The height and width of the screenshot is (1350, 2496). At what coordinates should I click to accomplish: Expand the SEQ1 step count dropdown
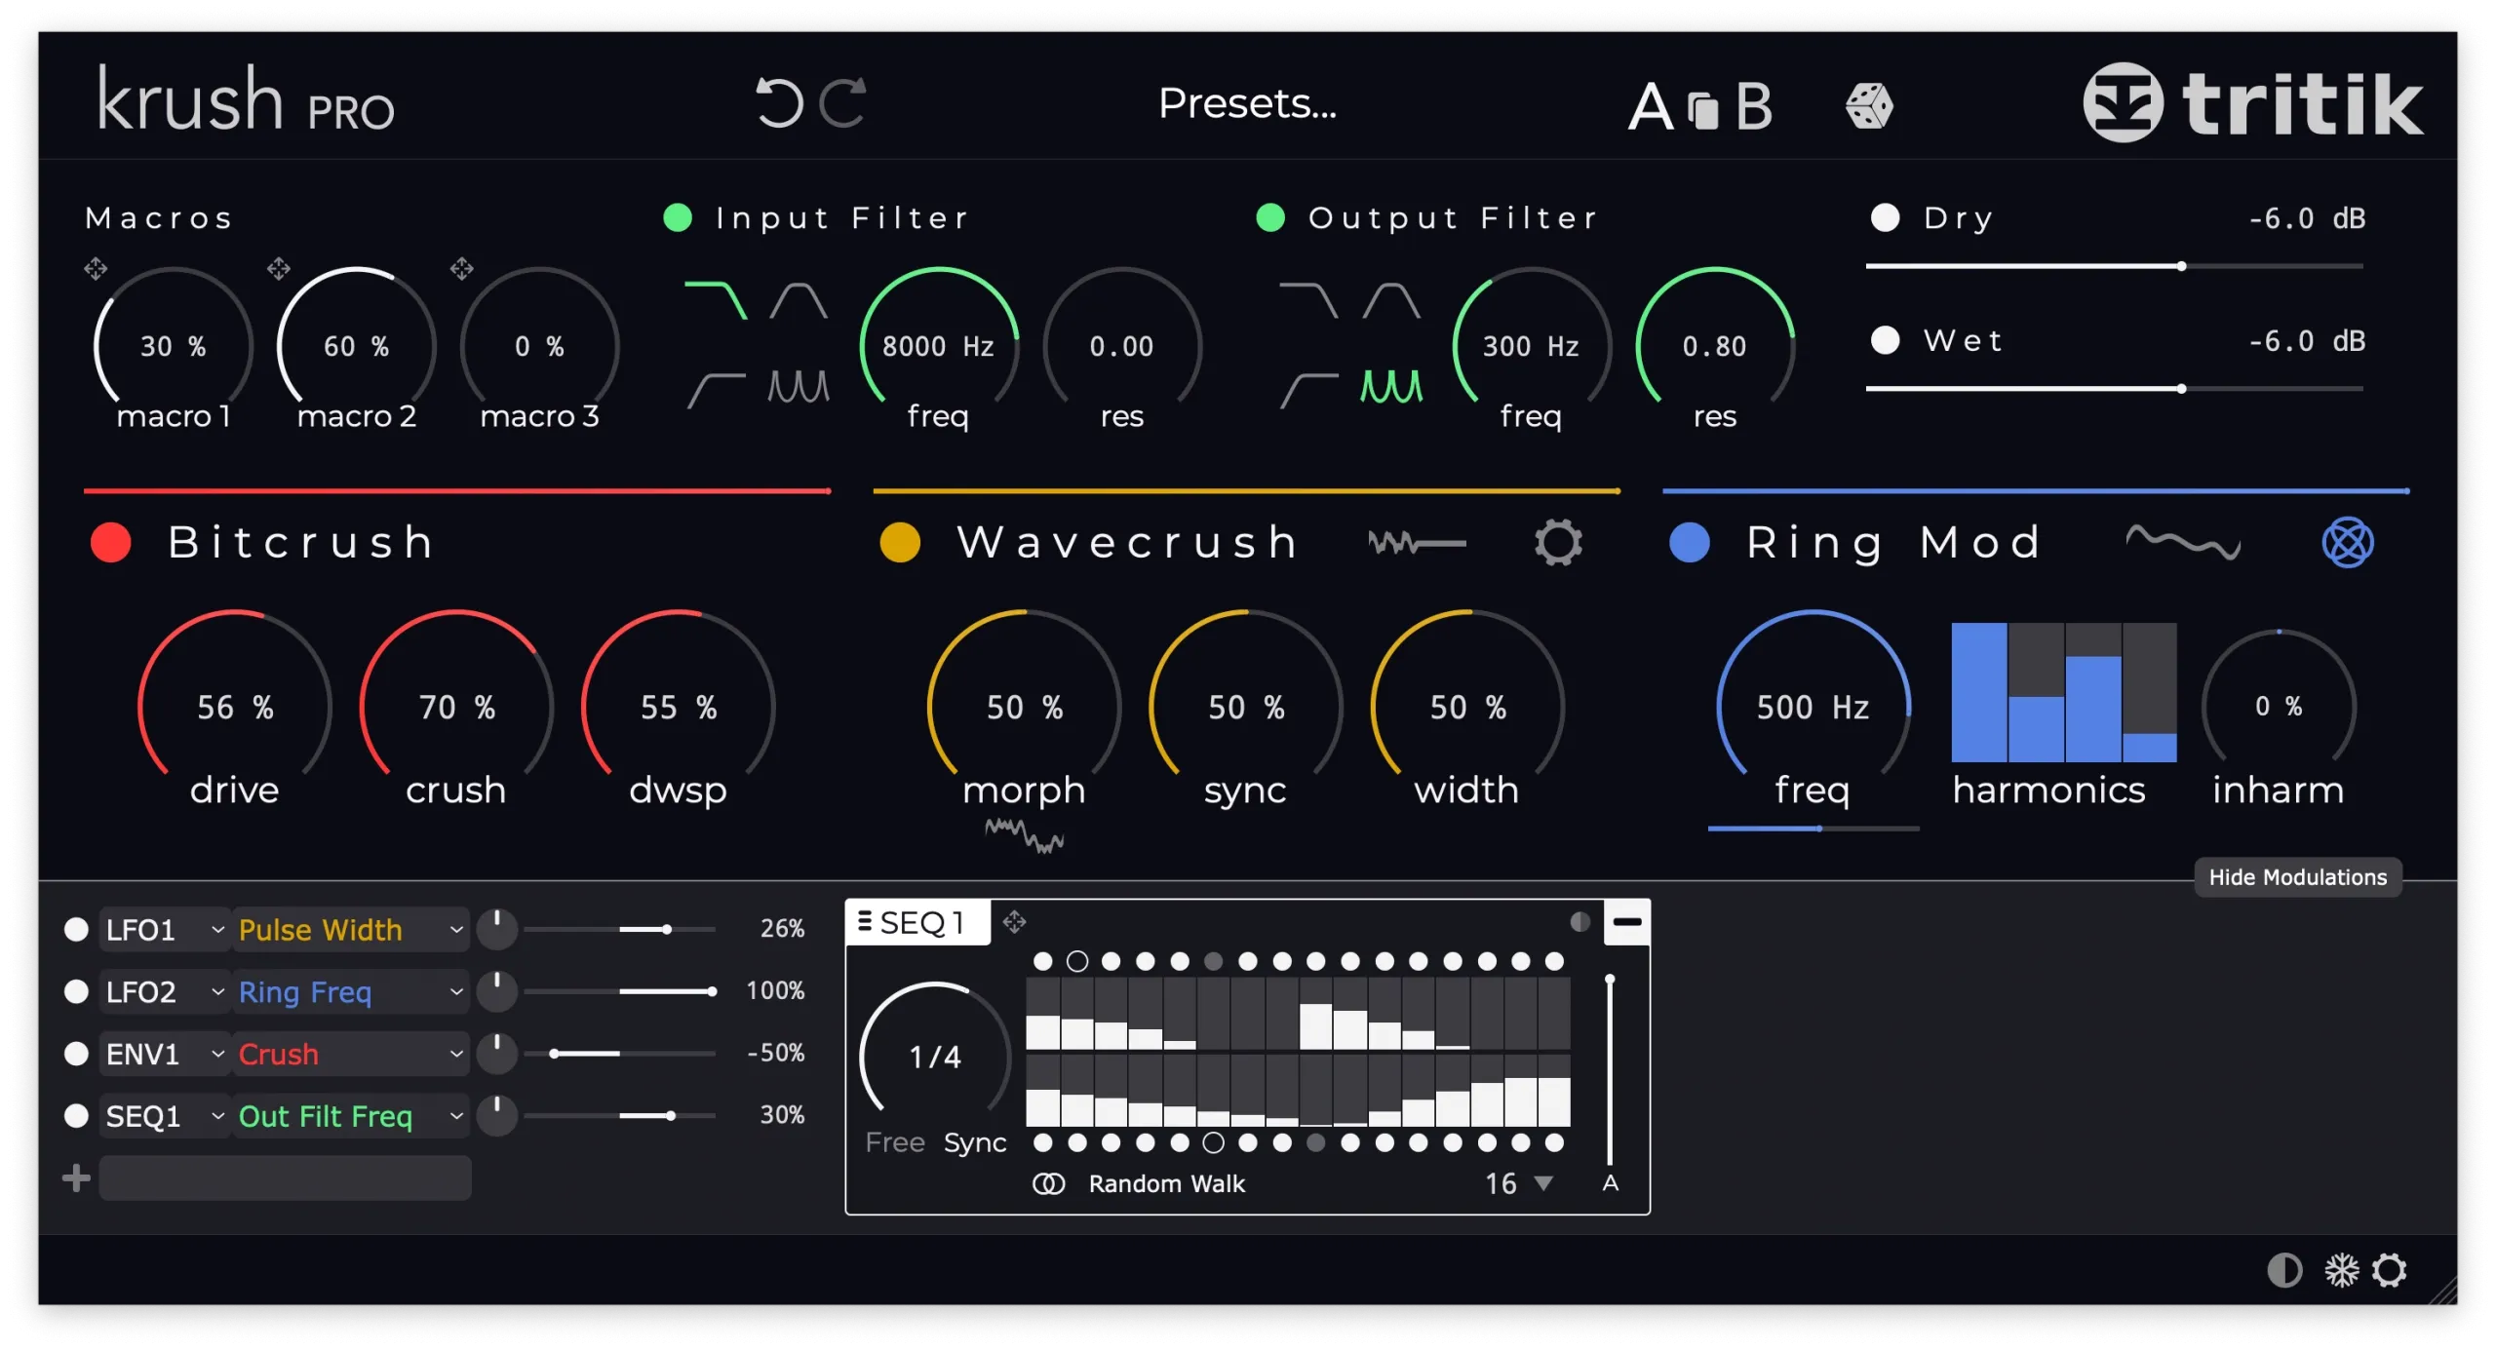tap(1542, 1182)
